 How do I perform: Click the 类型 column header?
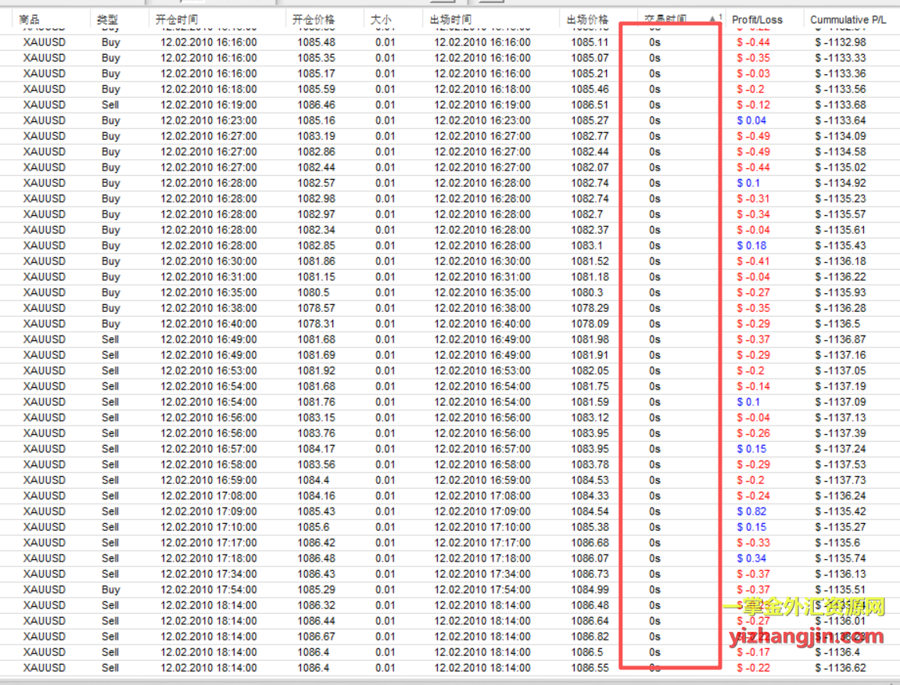pos(108,20)
